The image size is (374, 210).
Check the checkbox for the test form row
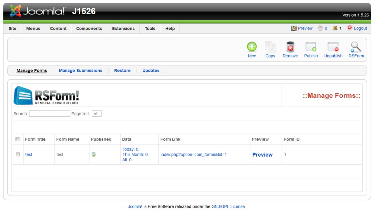[18, 154]
